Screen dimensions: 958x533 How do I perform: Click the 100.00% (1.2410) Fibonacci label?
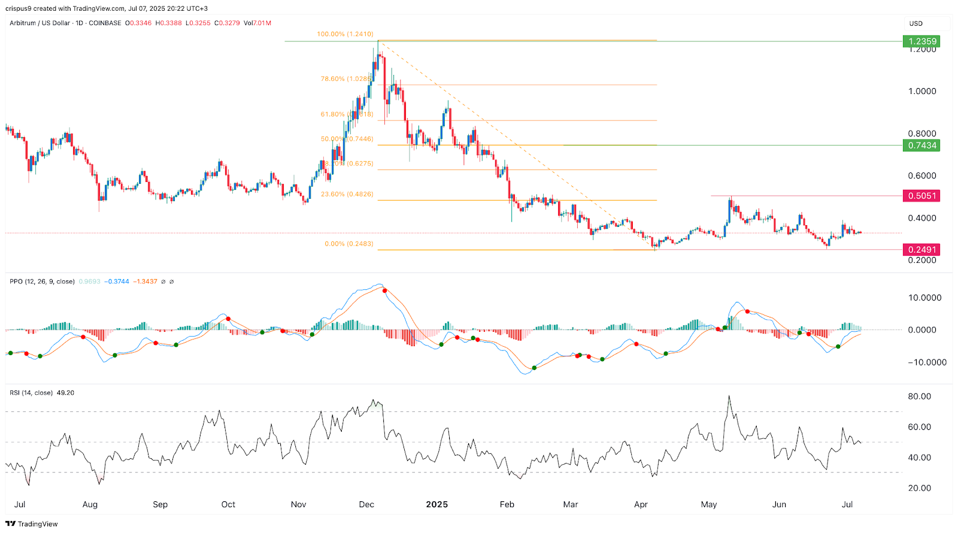(345, 34)
